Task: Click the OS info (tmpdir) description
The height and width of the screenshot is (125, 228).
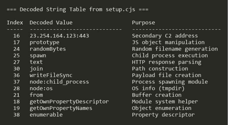Action: tap(158, 88)
